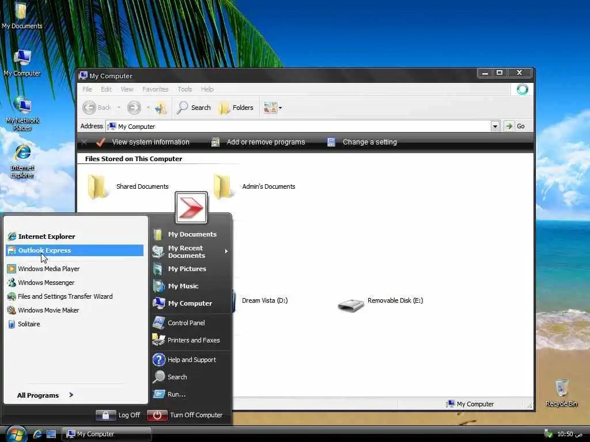Viewport: 590px width, 442px height.
Task: Select My Documents desktop icon
Action: pos(22,16)
